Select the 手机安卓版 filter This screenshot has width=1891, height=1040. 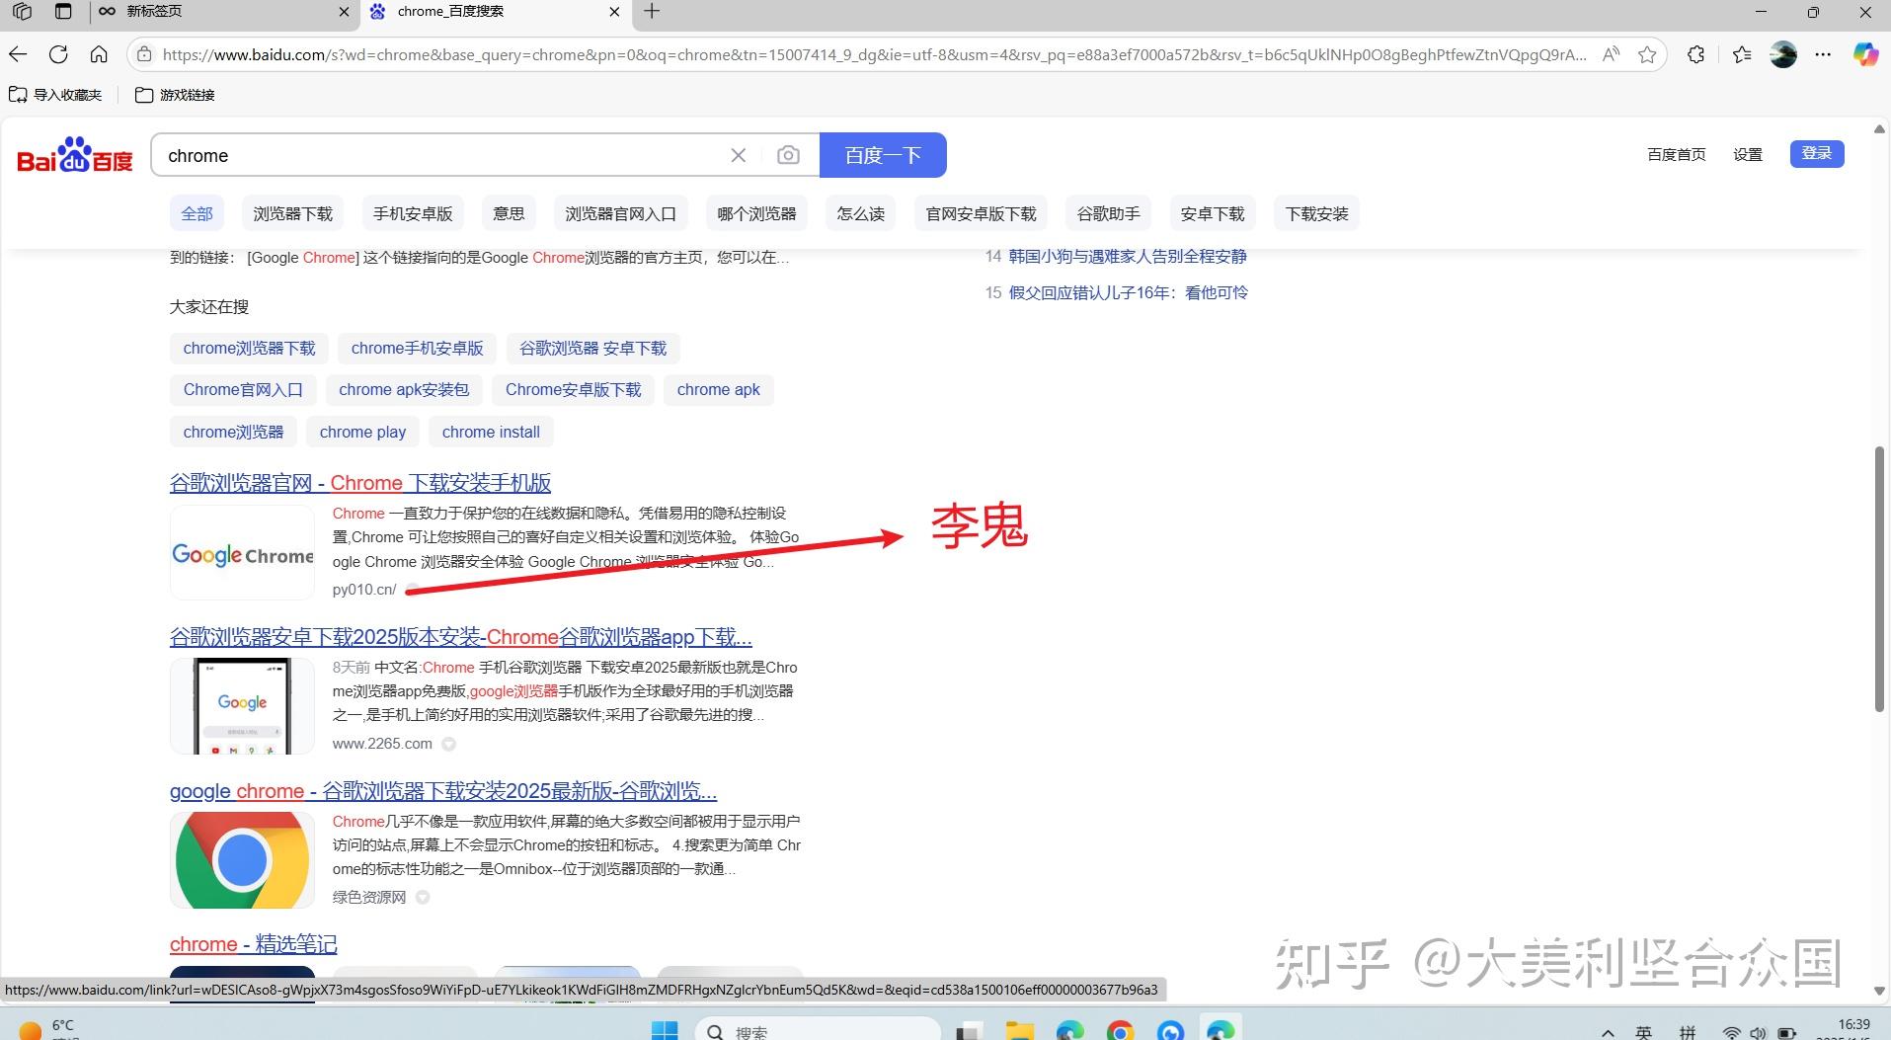413,213
